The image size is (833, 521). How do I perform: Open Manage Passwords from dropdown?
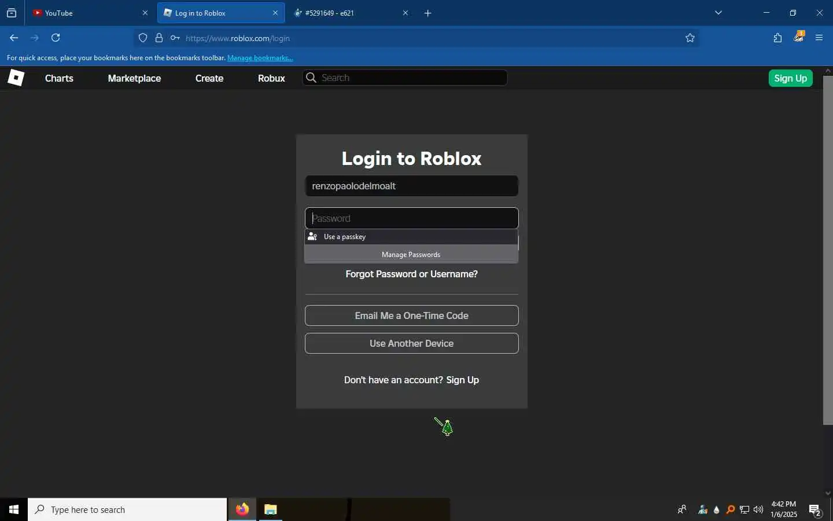pos(411,254)
